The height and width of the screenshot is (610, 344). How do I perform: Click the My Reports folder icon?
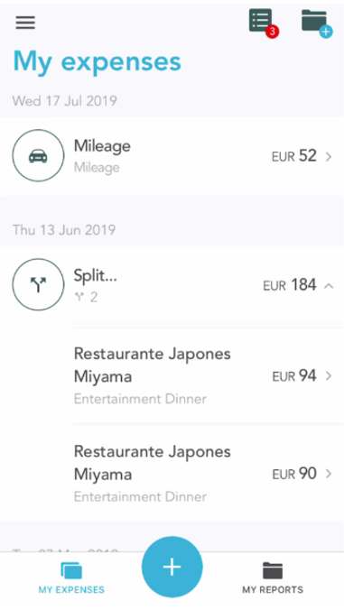[273, 570]
